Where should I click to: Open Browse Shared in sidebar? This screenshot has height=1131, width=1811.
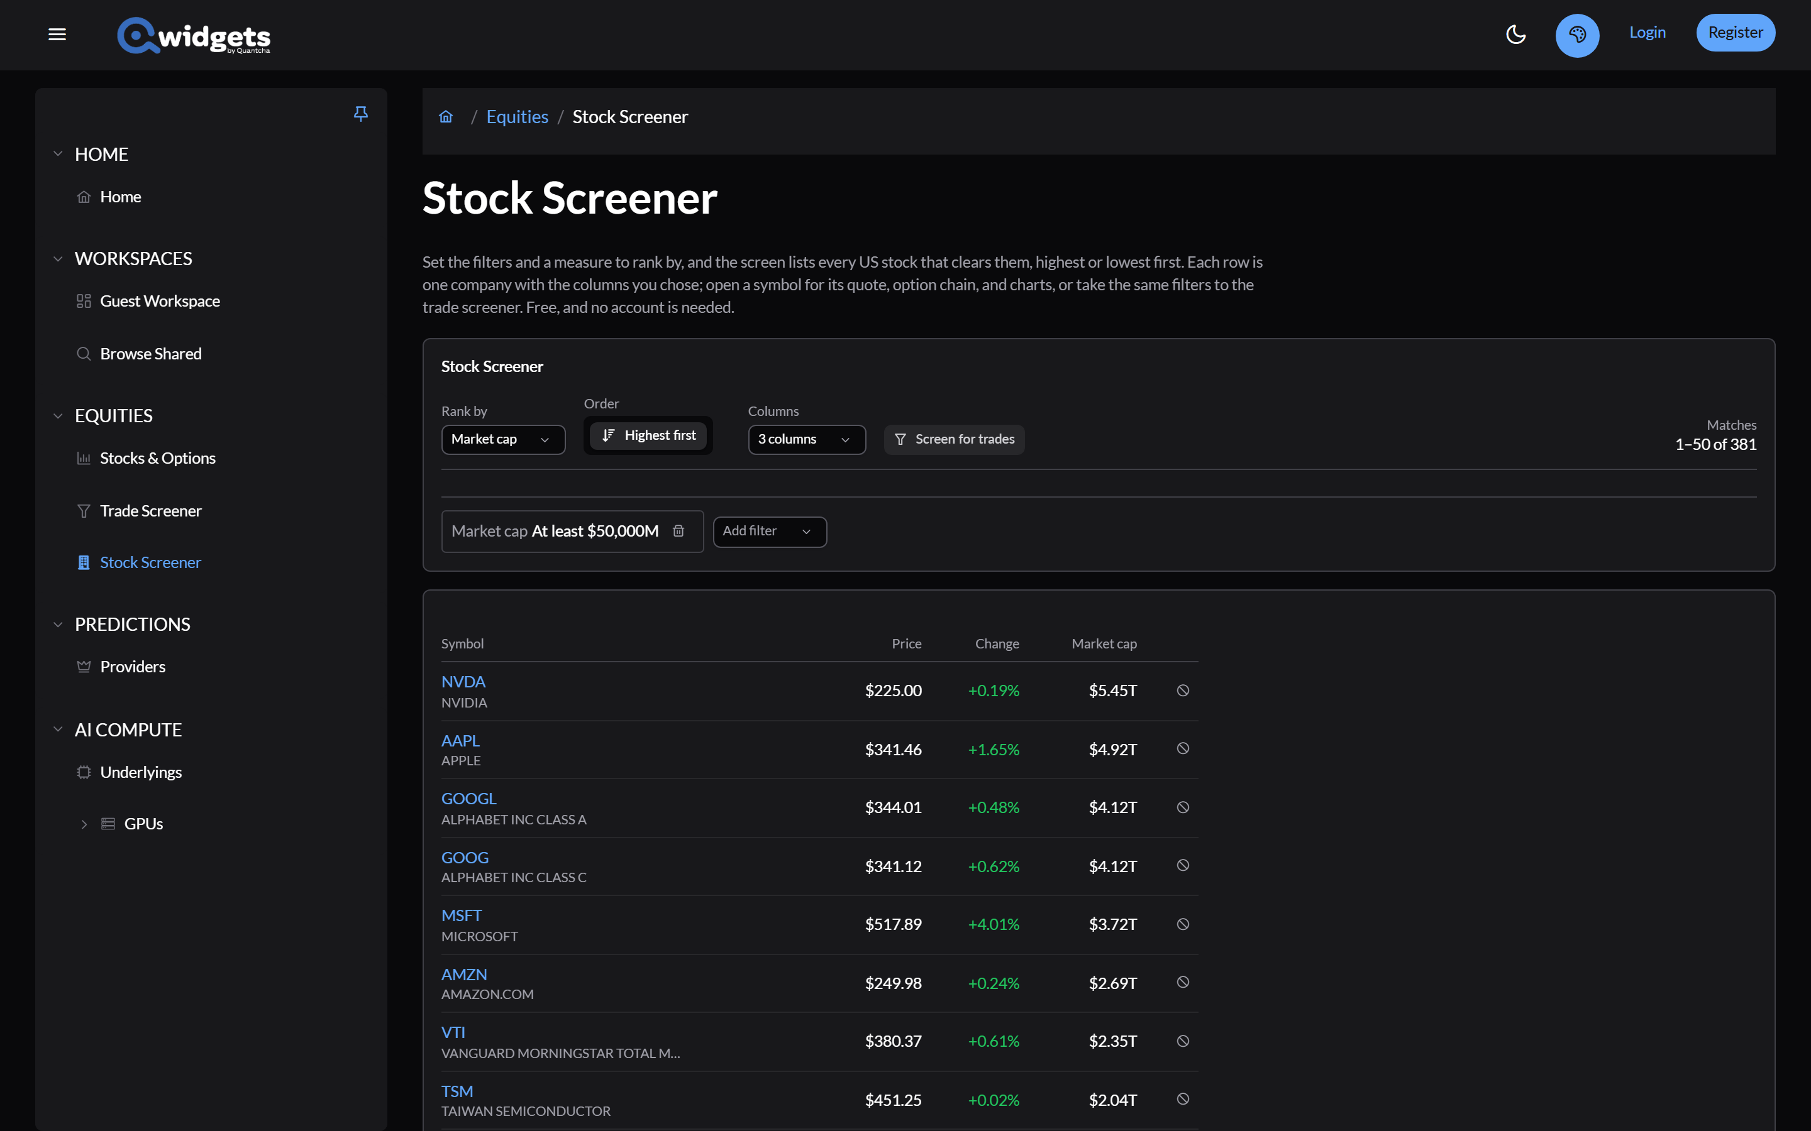pyautogui.click(x=139, y=354)
